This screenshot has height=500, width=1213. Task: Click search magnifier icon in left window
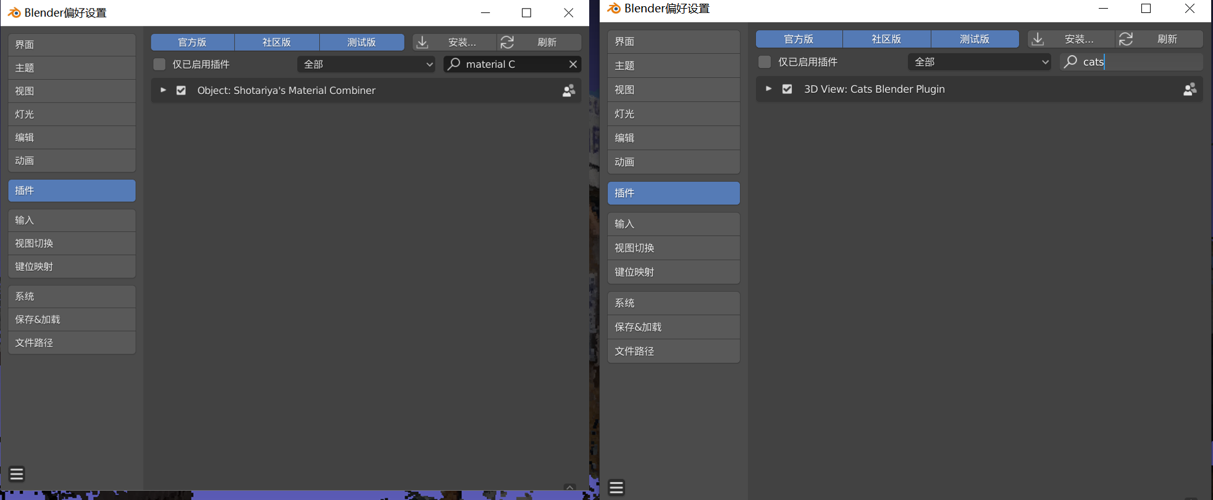pos(454,64)
